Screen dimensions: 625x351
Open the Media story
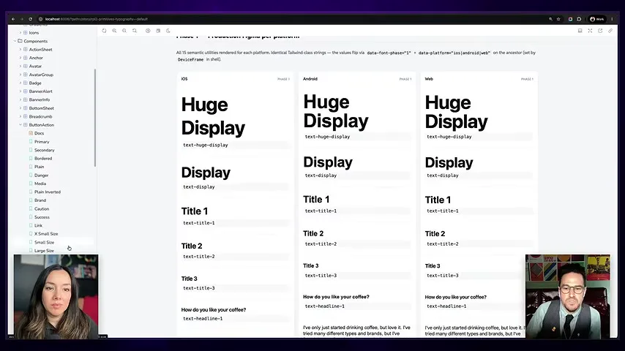point(40,184)
